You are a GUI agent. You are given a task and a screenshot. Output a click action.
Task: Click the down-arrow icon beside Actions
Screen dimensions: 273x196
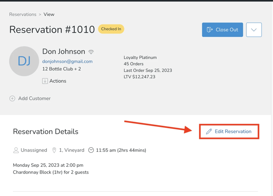coord(45,81)
